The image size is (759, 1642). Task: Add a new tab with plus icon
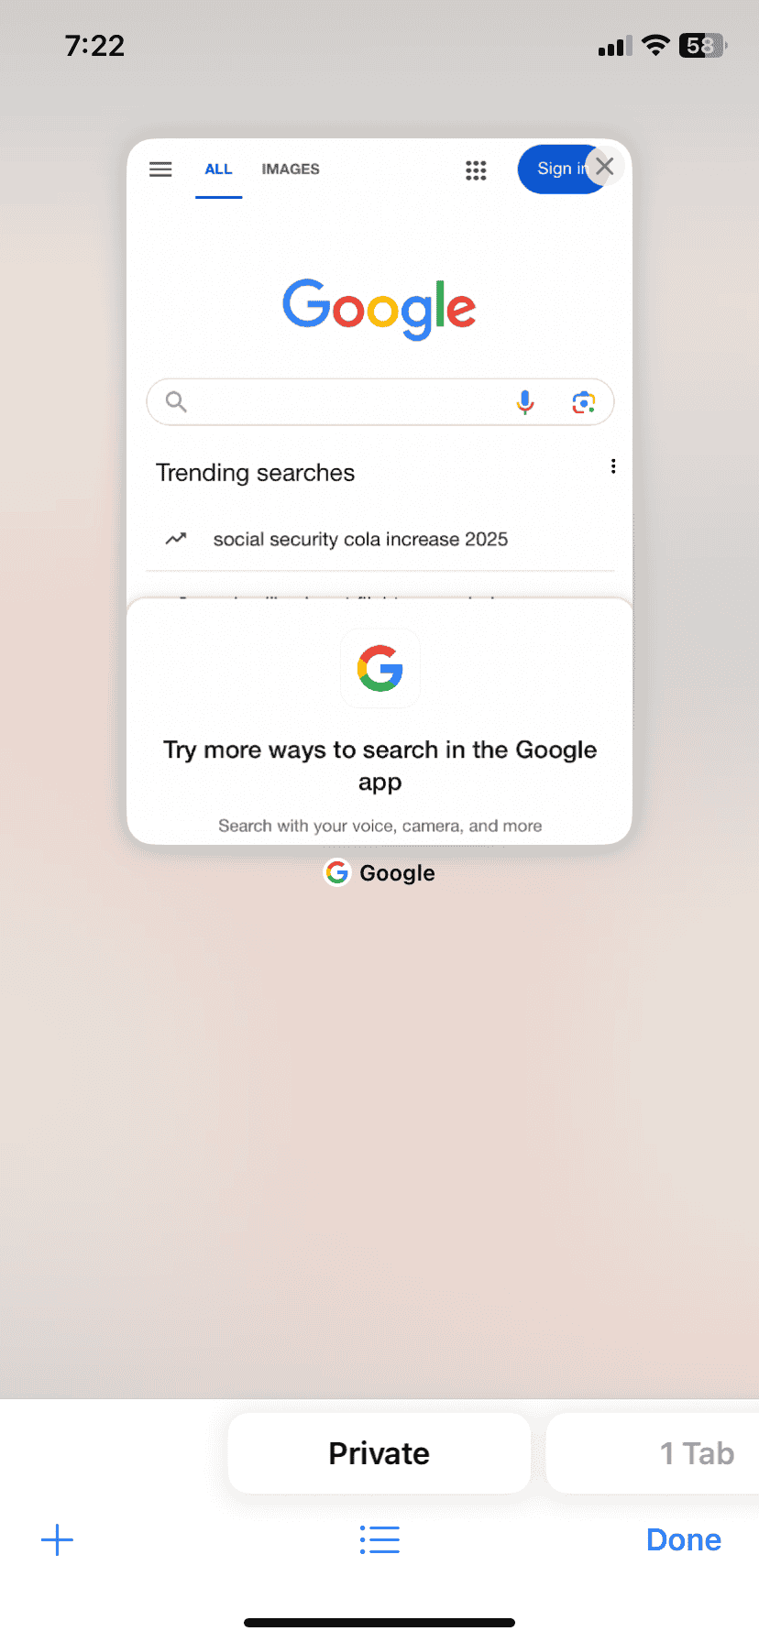click(x=57, y=1540)
